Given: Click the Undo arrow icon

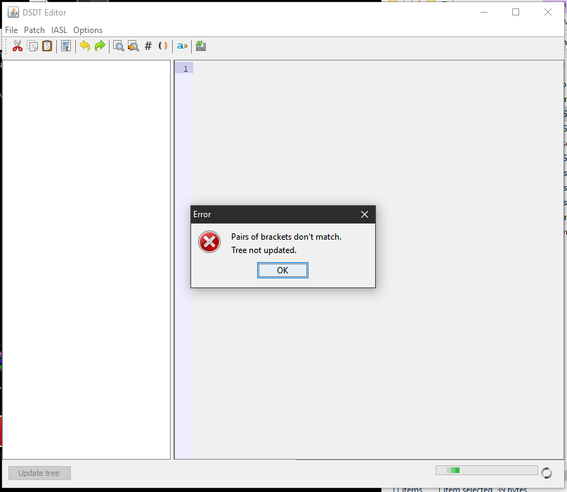Looking at the screenshot, I should pyautogui.click(x=85, y=46).
